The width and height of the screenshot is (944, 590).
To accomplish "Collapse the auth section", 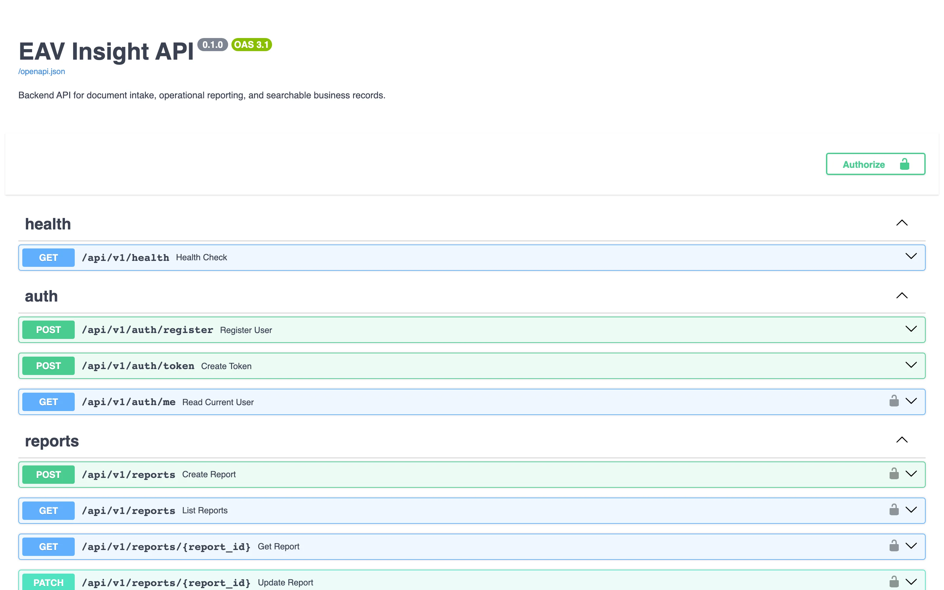I will pos(902,295).
